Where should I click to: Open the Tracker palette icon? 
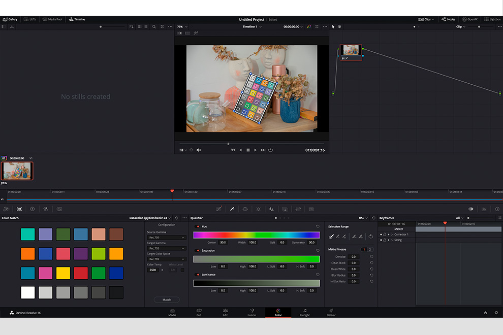coord(258,209)
